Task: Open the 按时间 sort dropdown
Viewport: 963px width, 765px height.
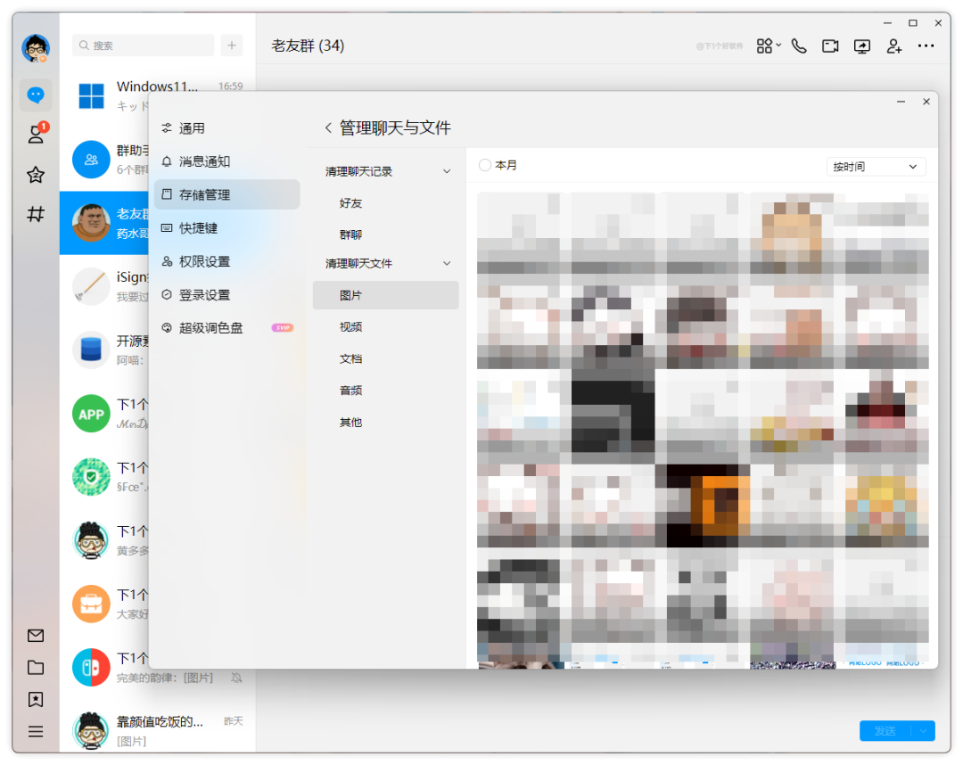Action: (x=875, y=167)
